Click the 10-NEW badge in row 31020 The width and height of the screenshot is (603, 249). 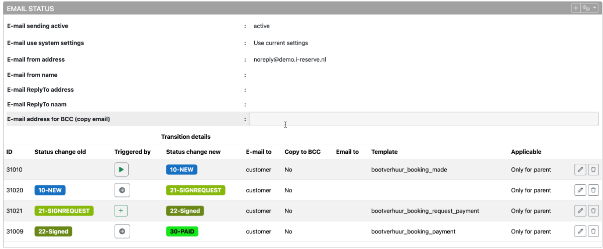click(x=50, y=190)
